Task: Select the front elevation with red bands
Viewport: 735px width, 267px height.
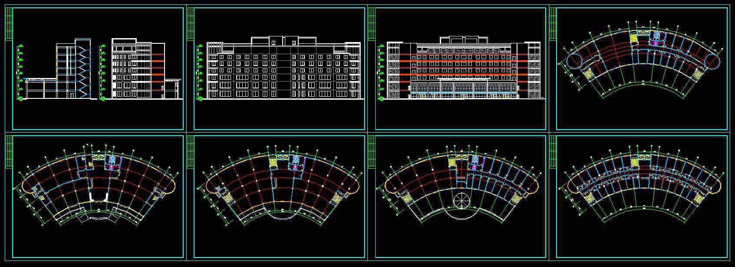Action: tap(464, 70)
